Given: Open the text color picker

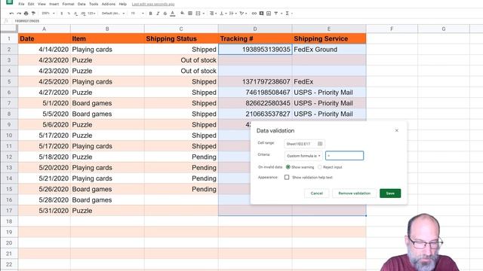Looking at the screenshot, I should tap(173, 14).
